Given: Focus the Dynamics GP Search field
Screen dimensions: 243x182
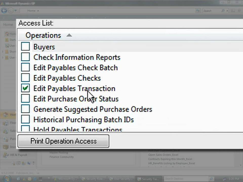Looking at the screenshot, I should click(x=212, y=11).
